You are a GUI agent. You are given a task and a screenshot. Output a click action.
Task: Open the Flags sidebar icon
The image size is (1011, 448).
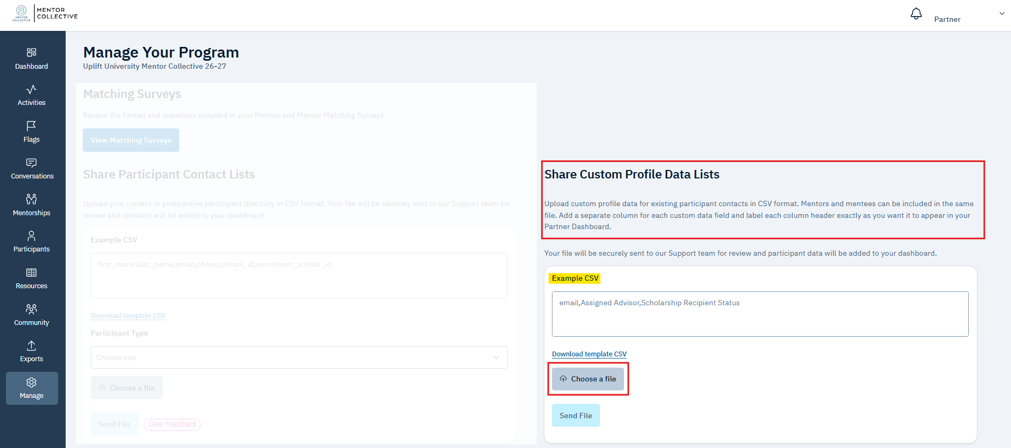(x=31, y=126)
